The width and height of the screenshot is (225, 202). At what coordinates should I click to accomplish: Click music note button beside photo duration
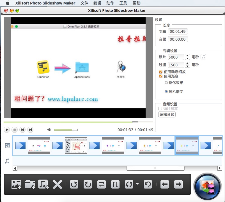[203, 57]
